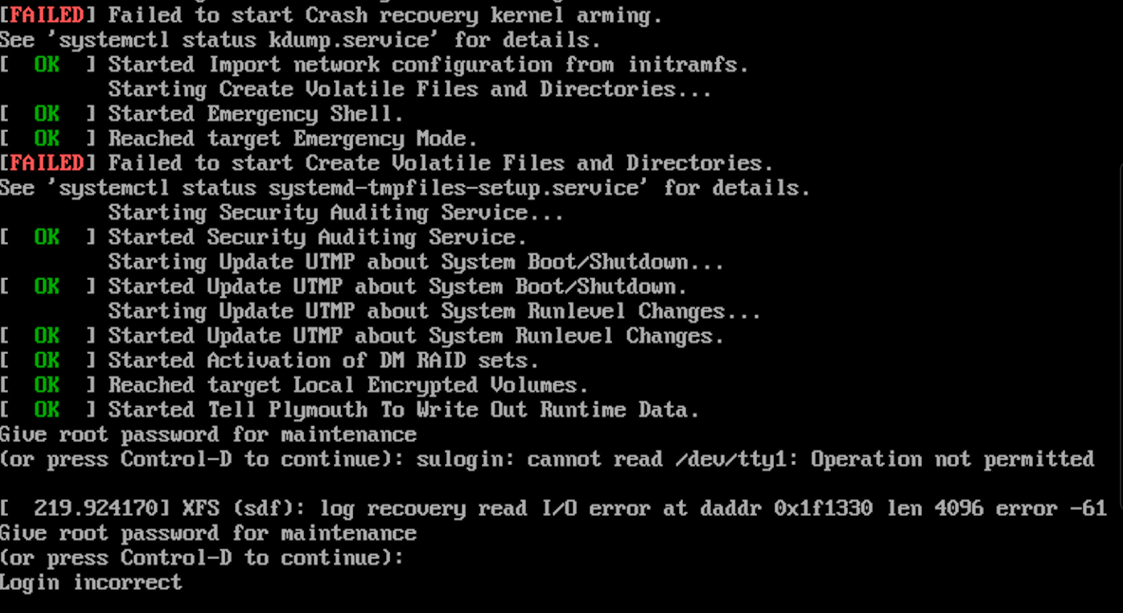Click the 'Starting Security Auditing Service...' line

point(336,212)
